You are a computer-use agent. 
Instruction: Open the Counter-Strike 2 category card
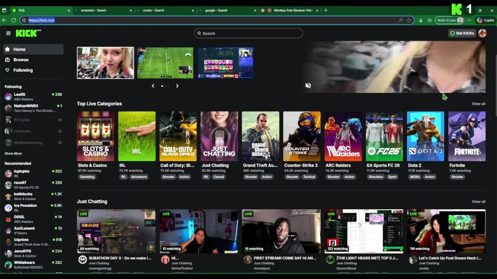pyautogui.click(x=302, y=136)
